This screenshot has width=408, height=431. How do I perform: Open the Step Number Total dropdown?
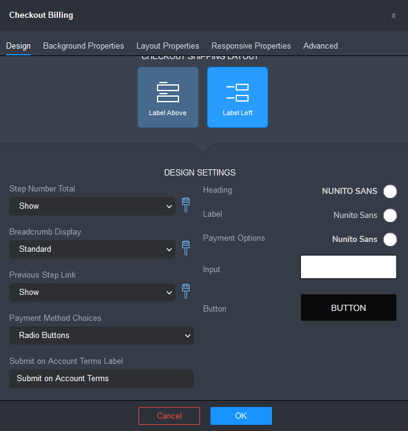pyautogui.click(x=92, y=206)
